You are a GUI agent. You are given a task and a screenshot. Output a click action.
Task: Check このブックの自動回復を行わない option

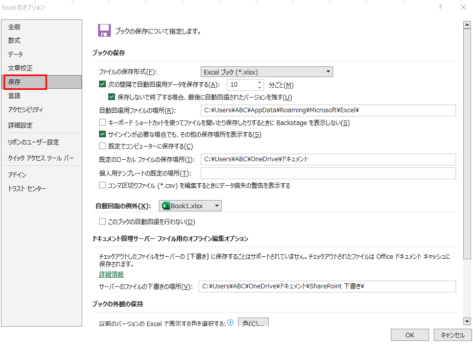pos(103,222)
